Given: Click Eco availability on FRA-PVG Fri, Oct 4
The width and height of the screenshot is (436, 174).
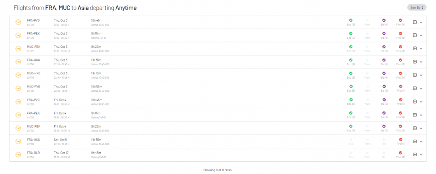Looking at the screenshot, I should tap(351, 101).
